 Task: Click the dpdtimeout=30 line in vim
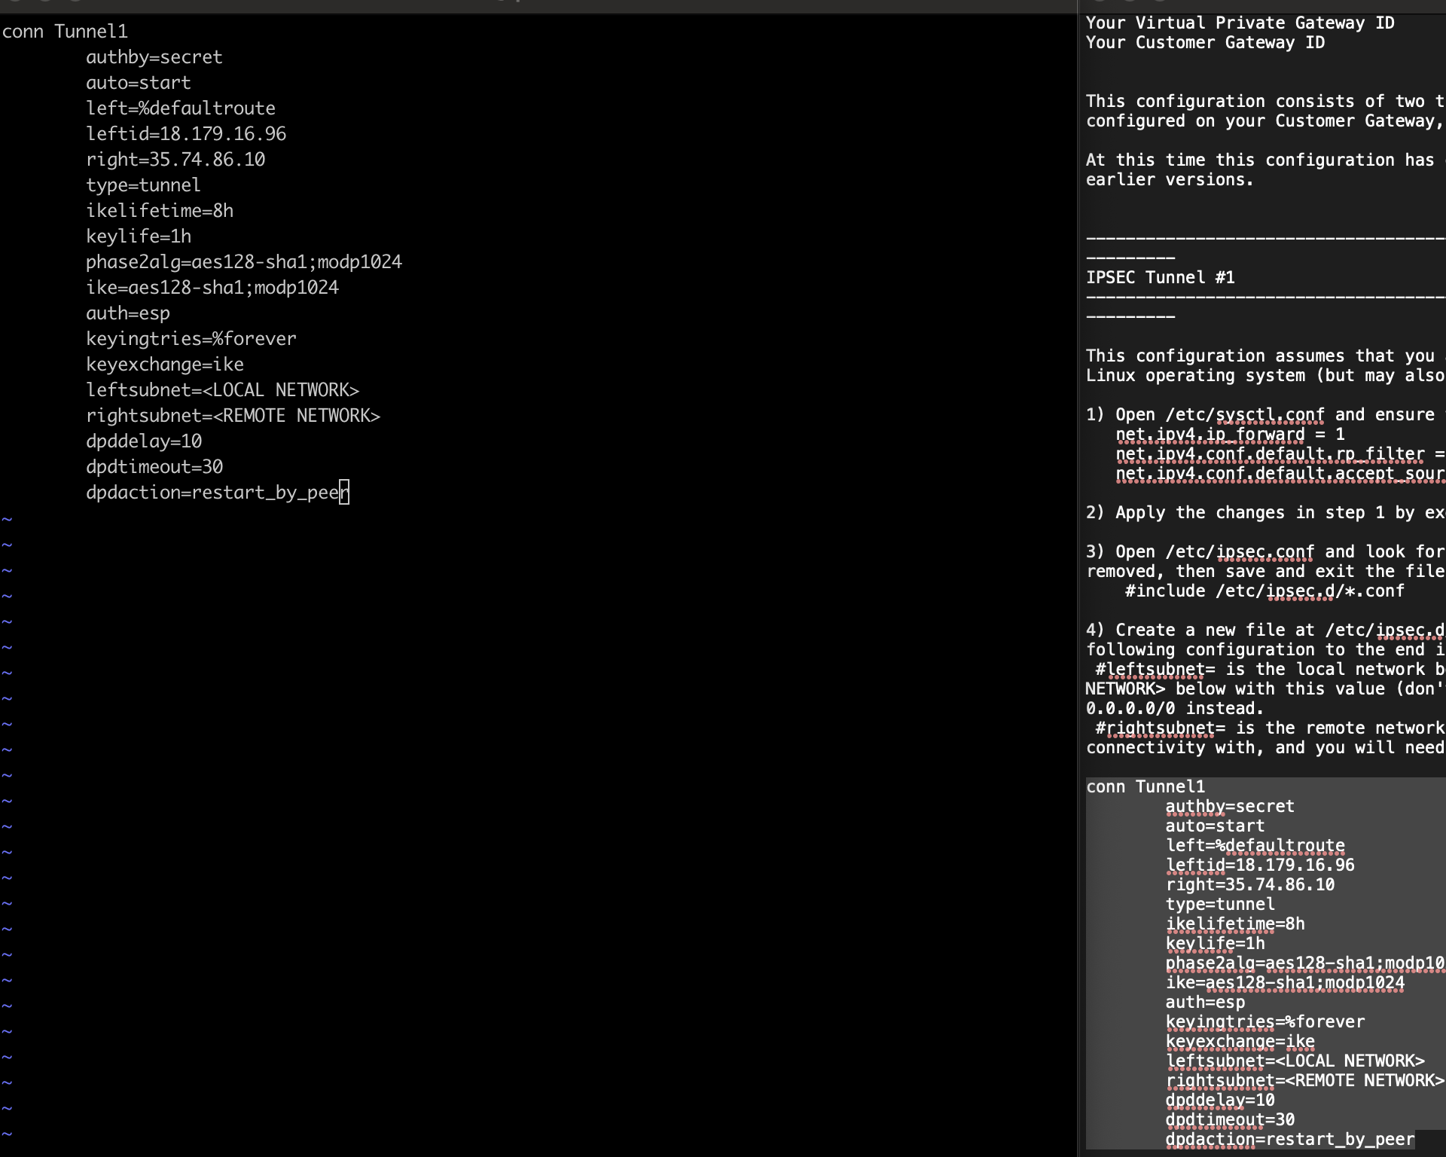[x=154, y=467]
